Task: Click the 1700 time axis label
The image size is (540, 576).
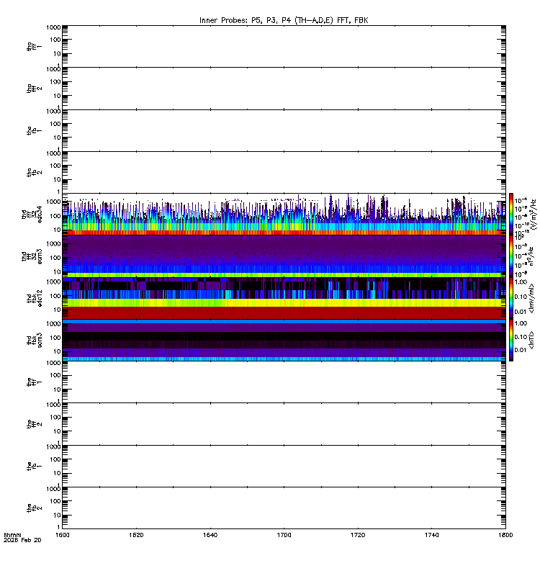Action: point(284,535)
